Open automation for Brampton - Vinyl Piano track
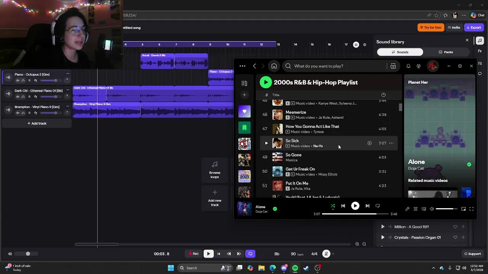The image size is (488, 274). point(35,113)
